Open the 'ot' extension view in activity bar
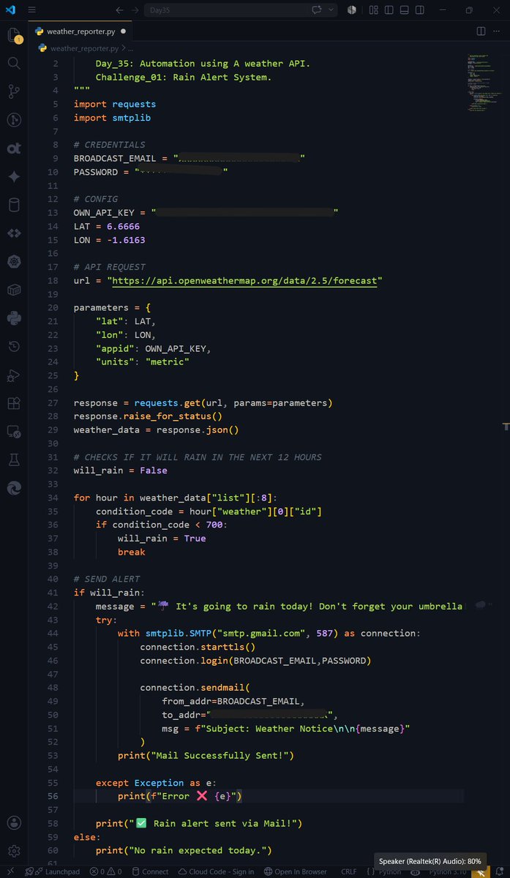Screen dimensions: 510x878 [x=14, y=149]
